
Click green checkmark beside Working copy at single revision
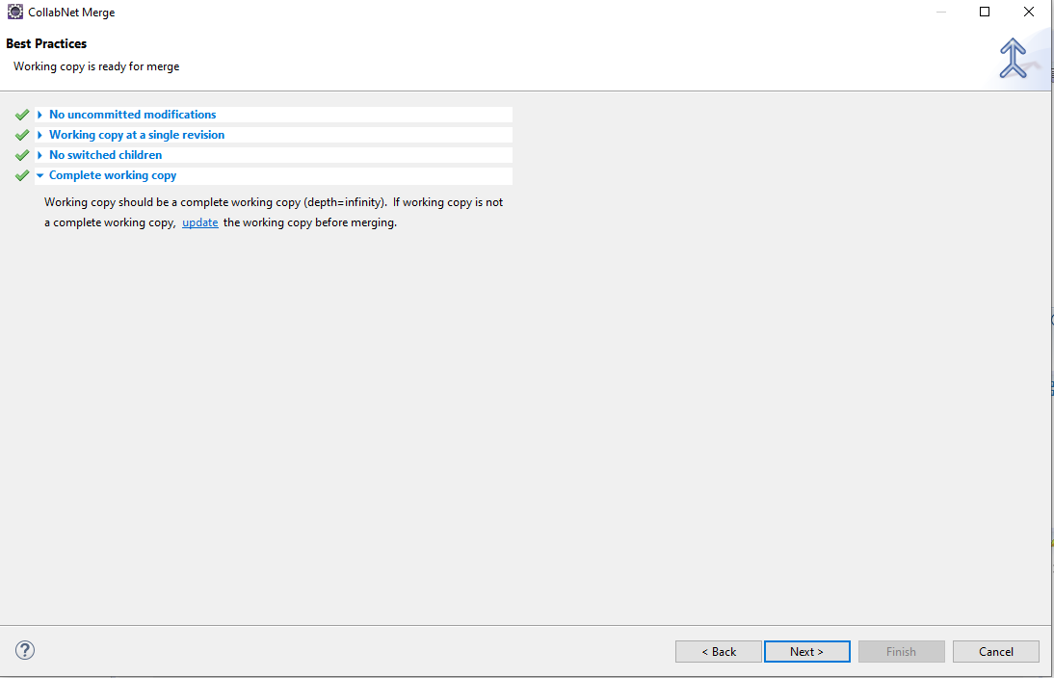coord(22,135)
